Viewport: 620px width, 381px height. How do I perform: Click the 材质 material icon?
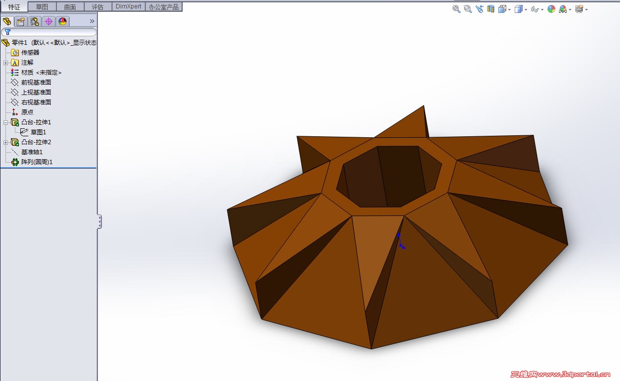coord(15,73)
